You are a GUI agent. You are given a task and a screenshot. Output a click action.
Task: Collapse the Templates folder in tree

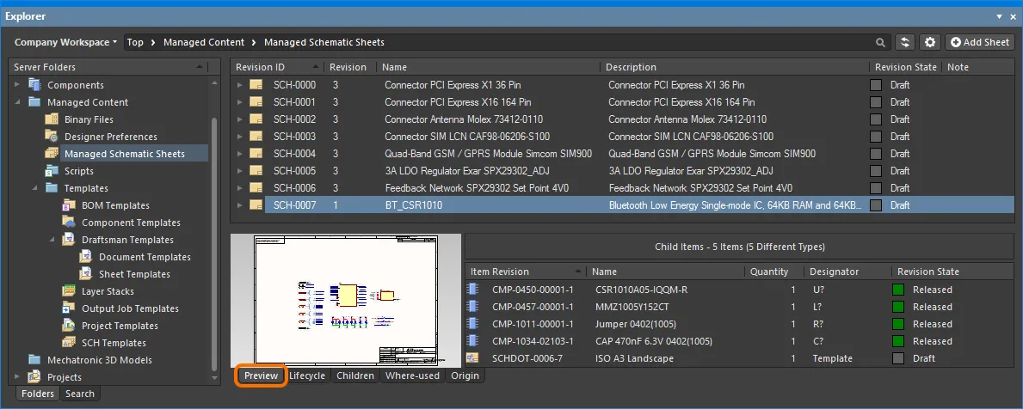click(x=35, y=188)
